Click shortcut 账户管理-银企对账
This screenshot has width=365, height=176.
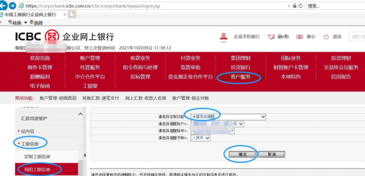[191, 98]
